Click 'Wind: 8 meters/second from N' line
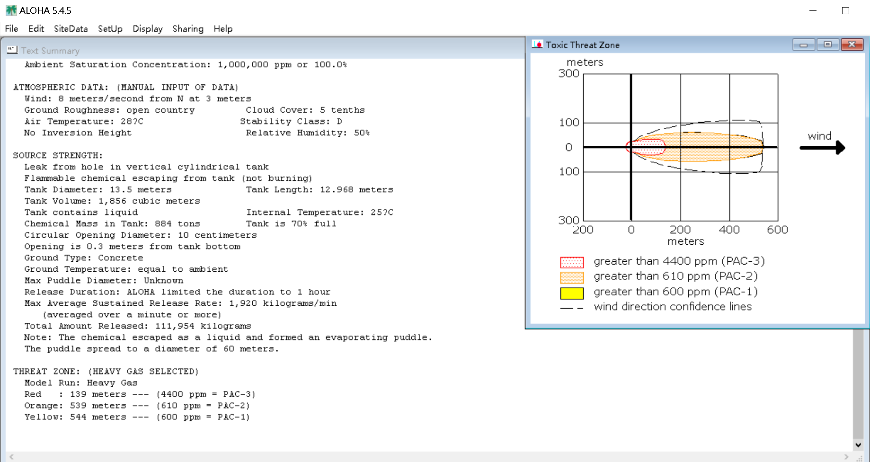 (138, 98)
